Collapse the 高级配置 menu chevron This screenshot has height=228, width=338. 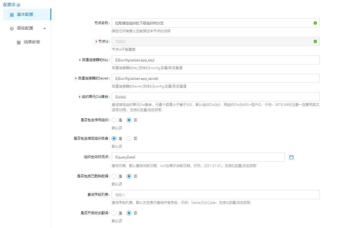pos(45,28)
